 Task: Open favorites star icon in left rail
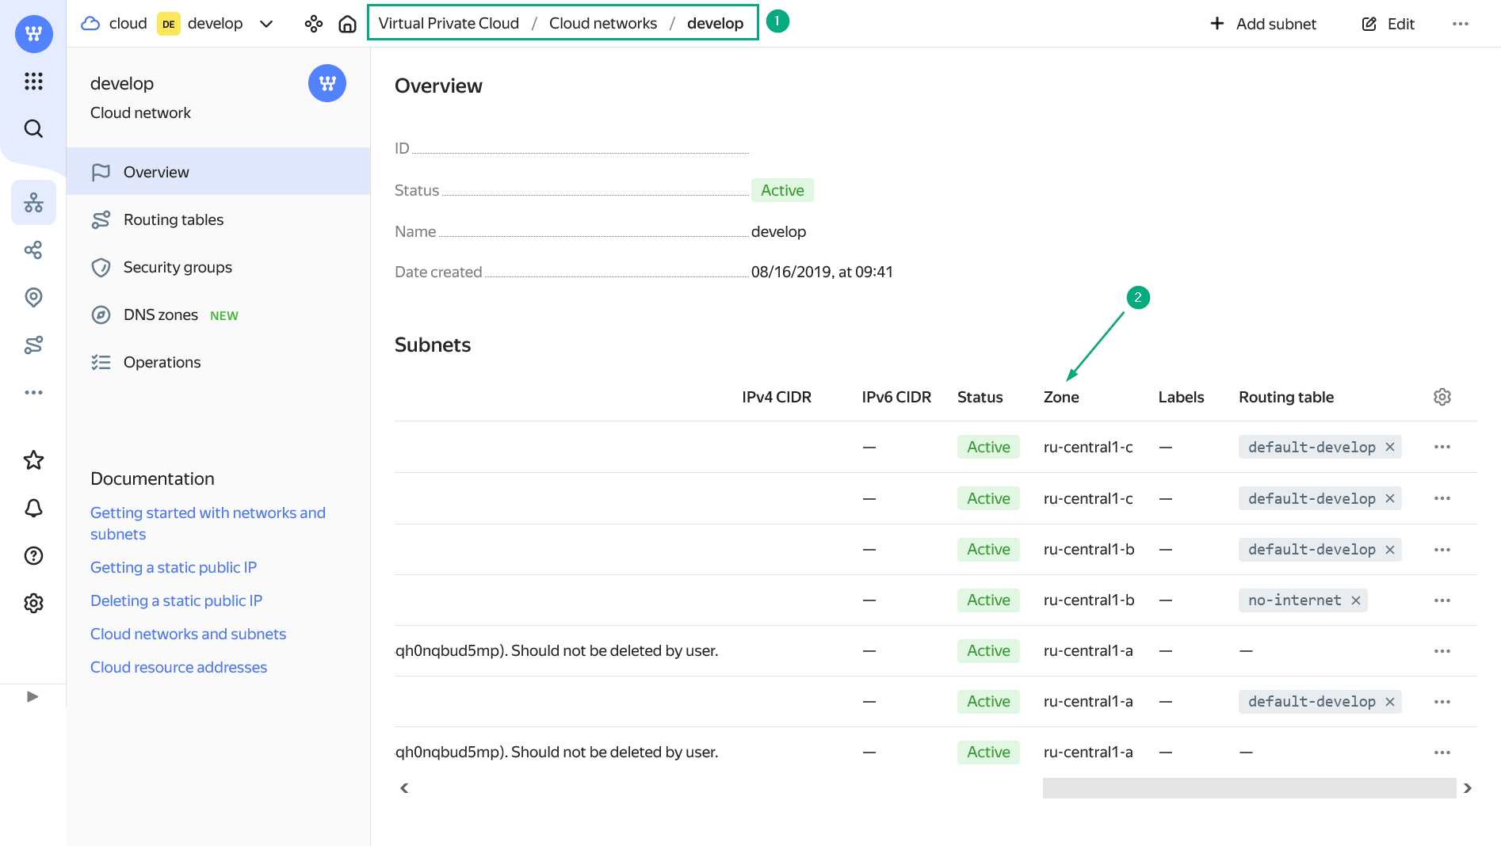[x=33, y=460]
